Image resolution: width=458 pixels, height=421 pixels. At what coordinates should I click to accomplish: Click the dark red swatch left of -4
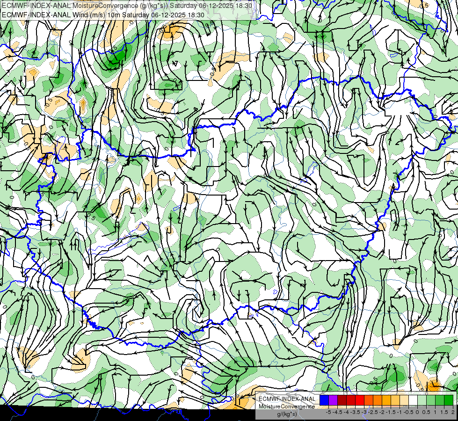click(342, 400)
